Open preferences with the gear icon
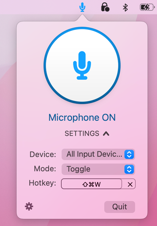157x226 pixels. tap(29, 206)
